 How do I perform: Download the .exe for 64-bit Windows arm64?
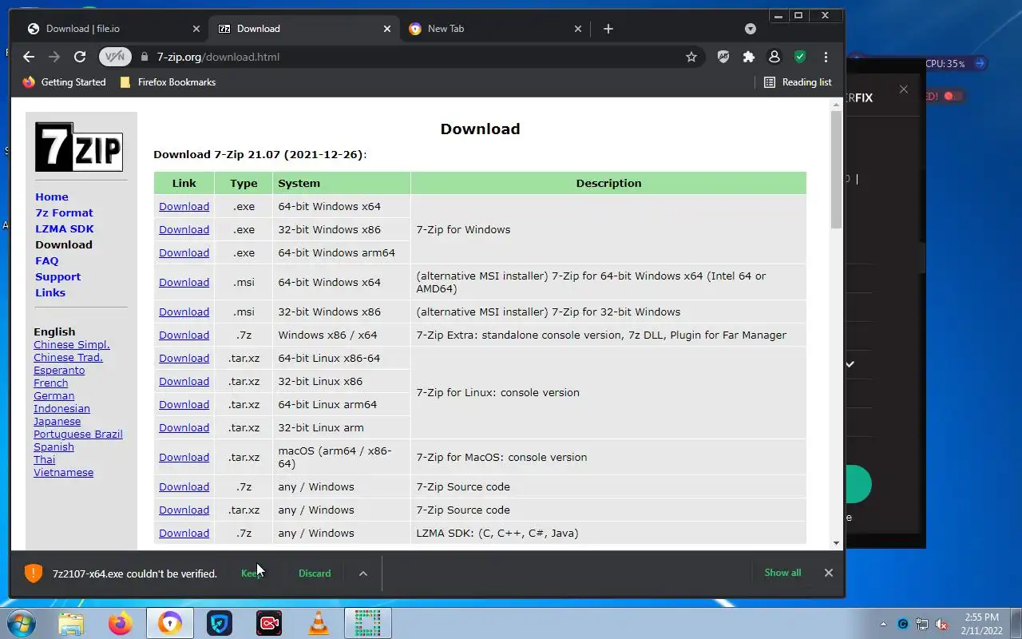coord(184,252)
